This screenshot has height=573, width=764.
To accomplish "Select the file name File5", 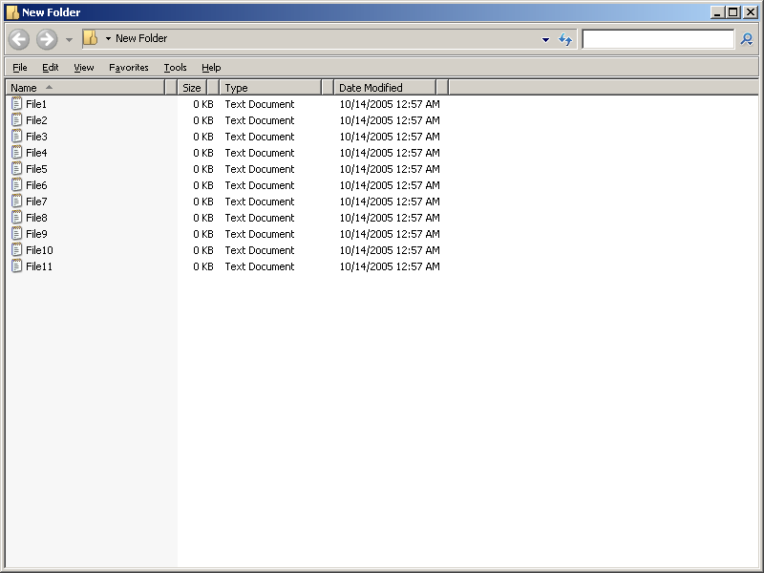I will click(36, 169).
